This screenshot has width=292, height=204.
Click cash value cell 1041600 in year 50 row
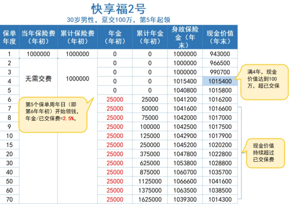pos(220,181)
